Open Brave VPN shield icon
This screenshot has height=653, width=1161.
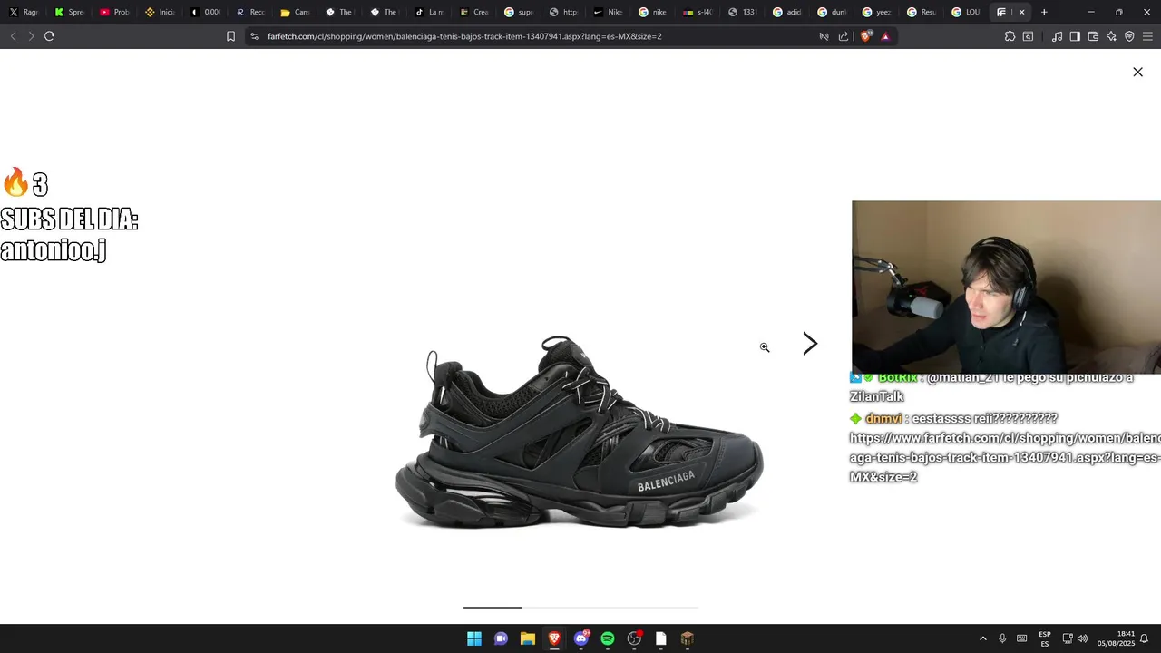pos(1129,36)
